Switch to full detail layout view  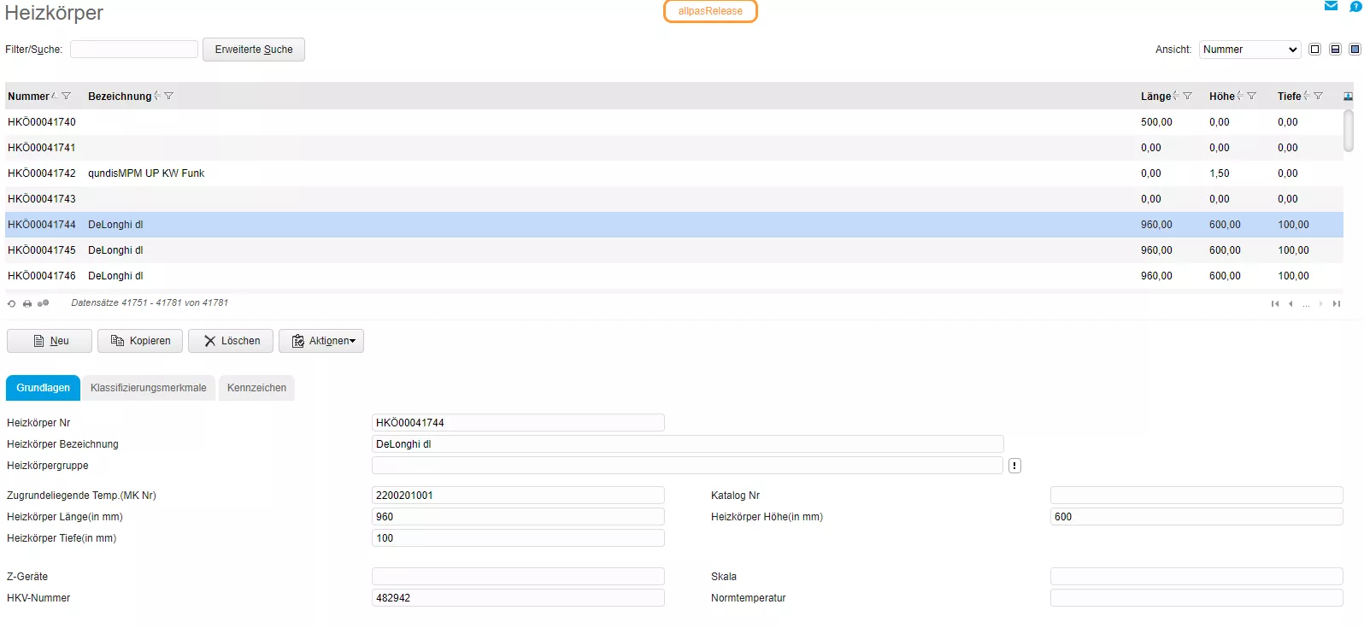(x=1355, y=50)
